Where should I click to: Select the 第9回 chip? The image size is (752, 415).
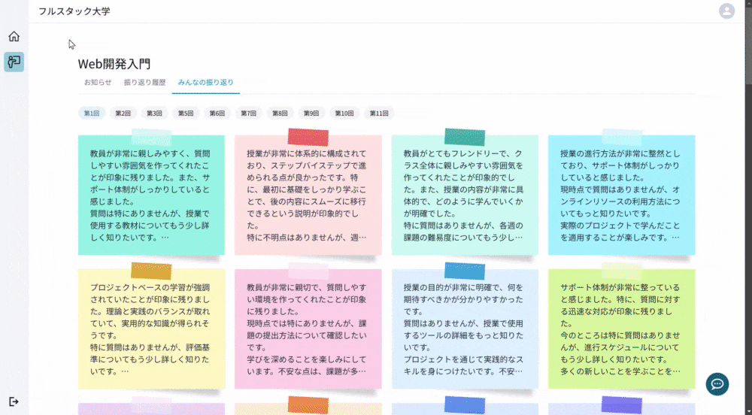point(311,114)
